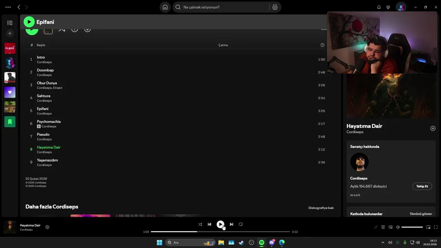This screenshot has width=441, height=248.
Task: Open the profile avatar menu
Action: coord(401,7)
